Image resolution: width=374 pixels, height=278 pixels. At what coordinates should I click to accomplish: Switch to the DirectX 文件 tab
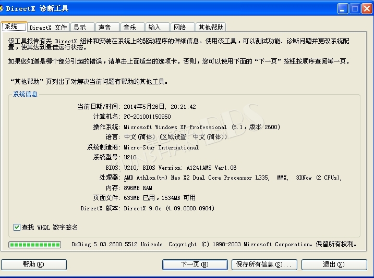coord(49,28)
